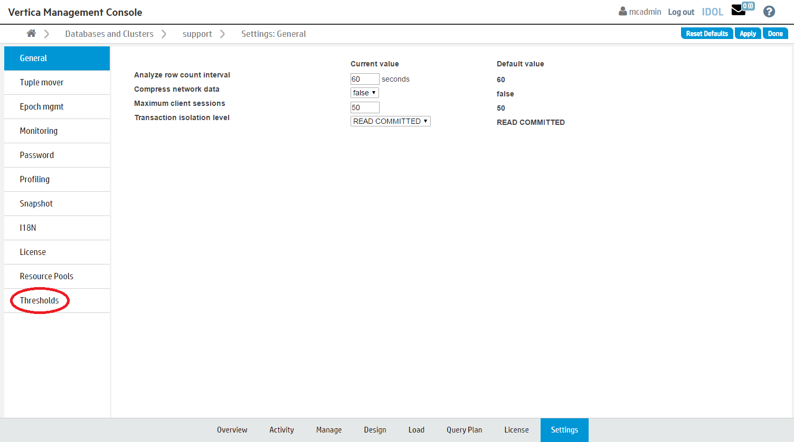This screenshot has height=442, width=794.
Task: Click the Vertica Management Console title
Action: (75, 12)
